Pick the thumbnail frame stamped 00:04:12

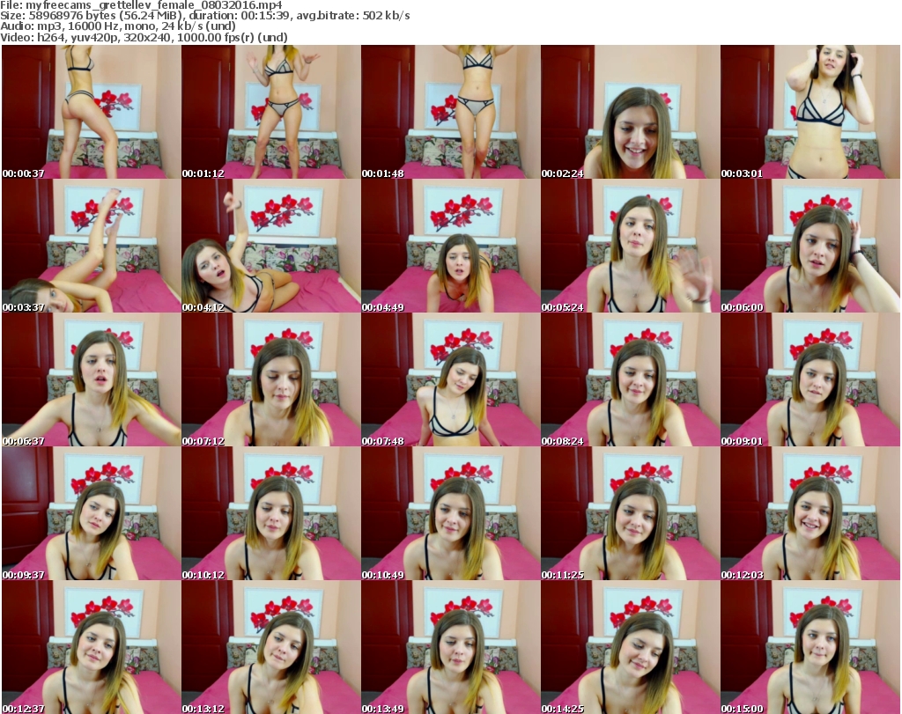[x=271, y=246]
